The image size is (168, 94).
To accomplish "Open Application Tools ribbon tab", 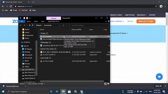I will [54, 21].
